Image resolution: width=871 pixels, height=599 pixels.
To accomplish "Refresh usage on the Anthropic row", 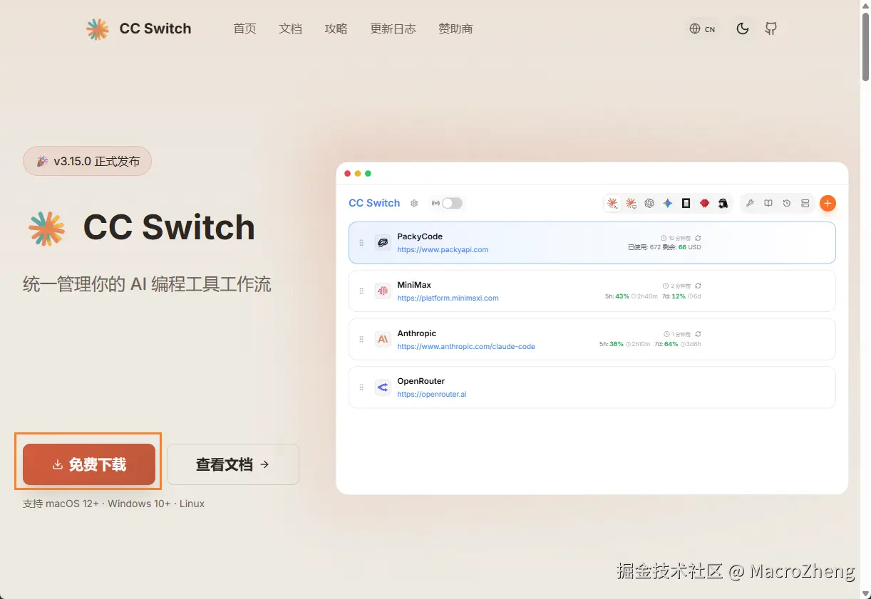I will (699, 334).
